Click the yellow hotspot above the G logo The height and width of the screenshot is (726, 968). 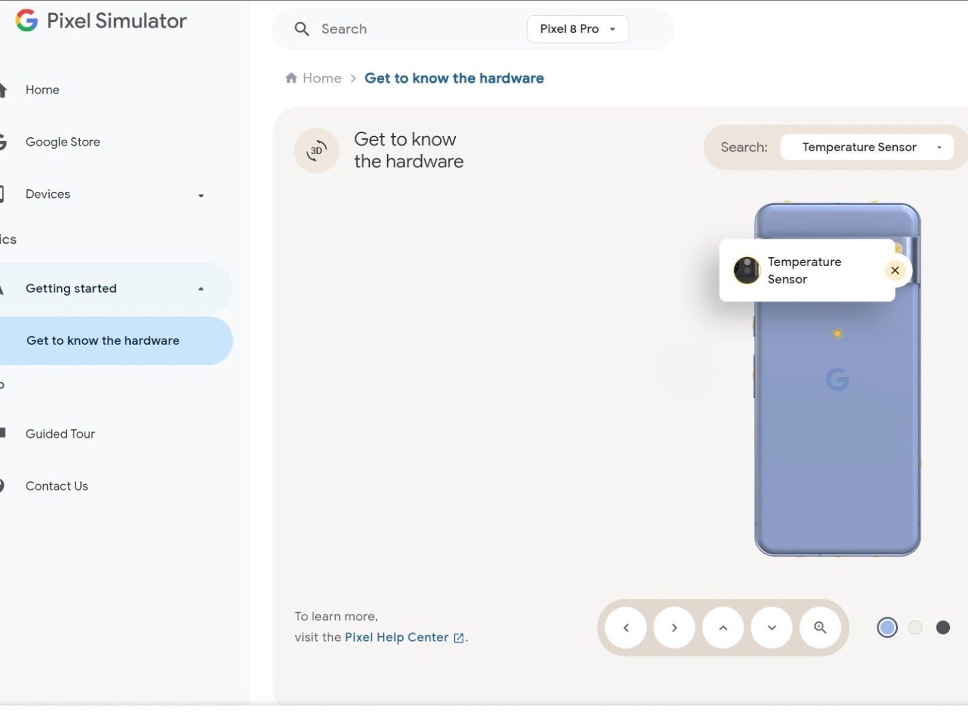pos(837,333)
